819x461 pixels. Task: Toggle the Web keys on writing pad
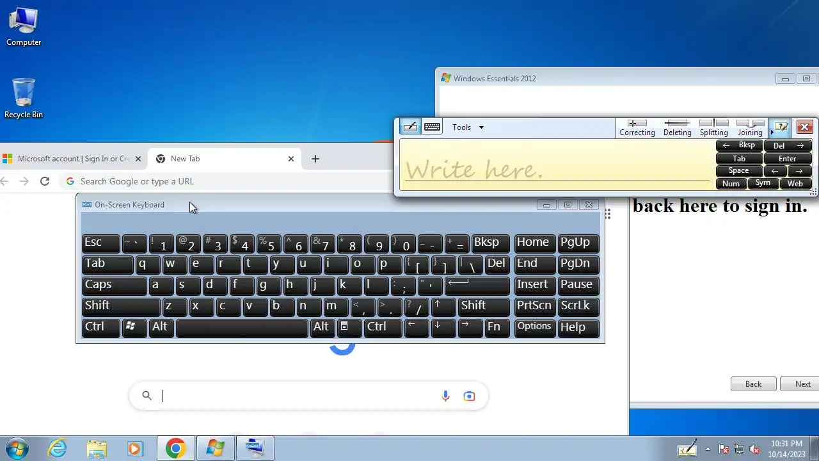pyautogui.click(x=795, y=183)
